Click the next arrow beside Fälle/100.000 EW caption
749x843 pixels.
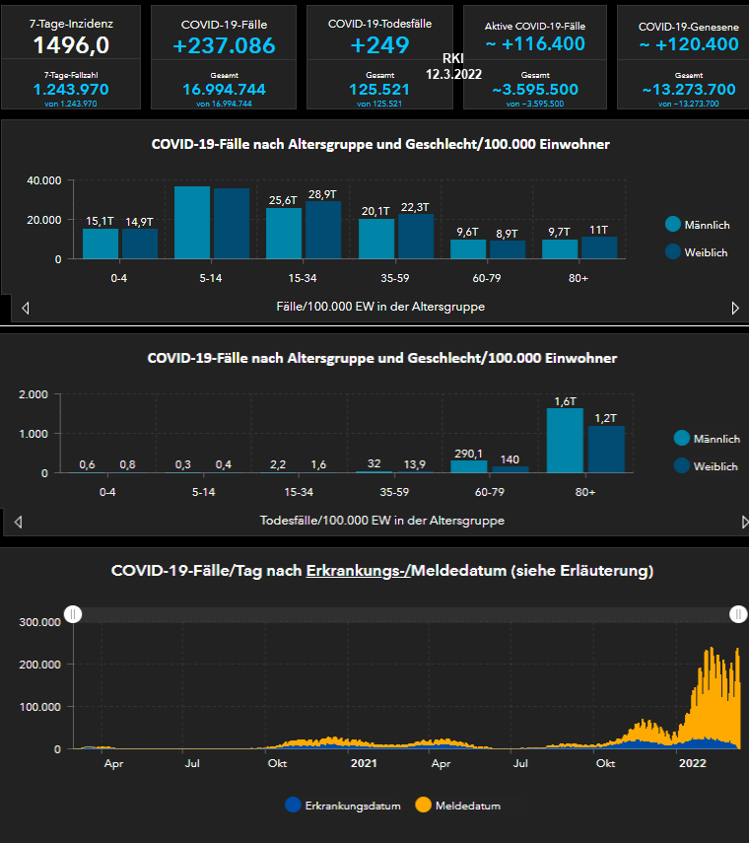point(735,308)
